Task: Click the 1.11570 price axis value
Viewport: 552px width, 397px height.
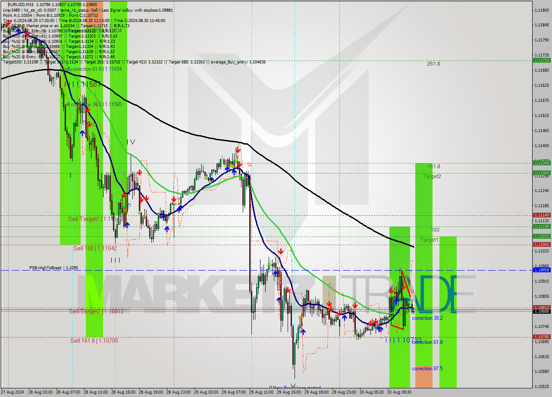Action: tap(542, 100)
